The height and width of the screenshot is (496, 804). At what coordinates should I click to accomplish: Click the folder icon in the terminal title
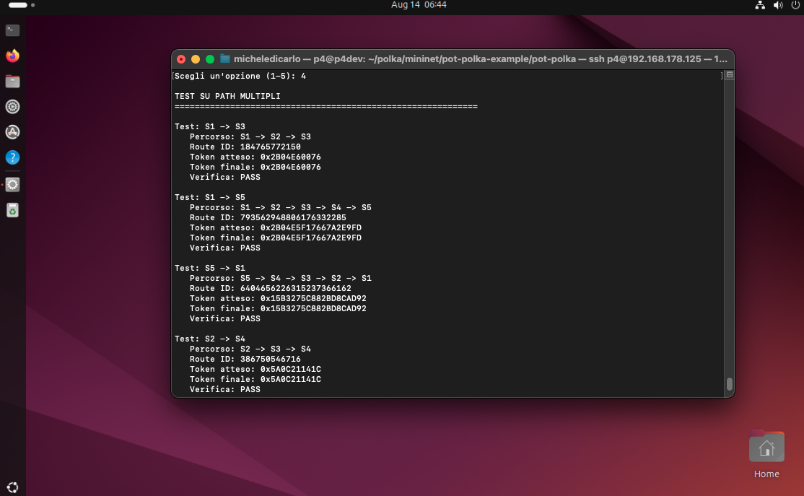point(225,59)
